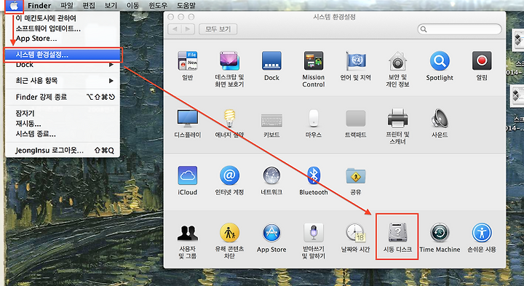The width and height of the screenshot is (524, 286).
Task: Open 언어 및 지역 preferences
Action: [x=356, y=65]
